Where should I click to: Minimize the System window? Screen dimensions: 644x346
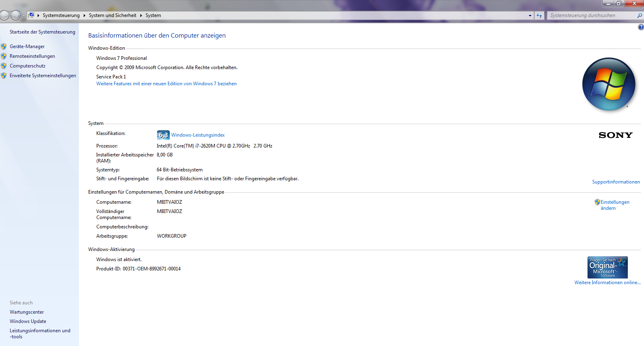(608, 4)
